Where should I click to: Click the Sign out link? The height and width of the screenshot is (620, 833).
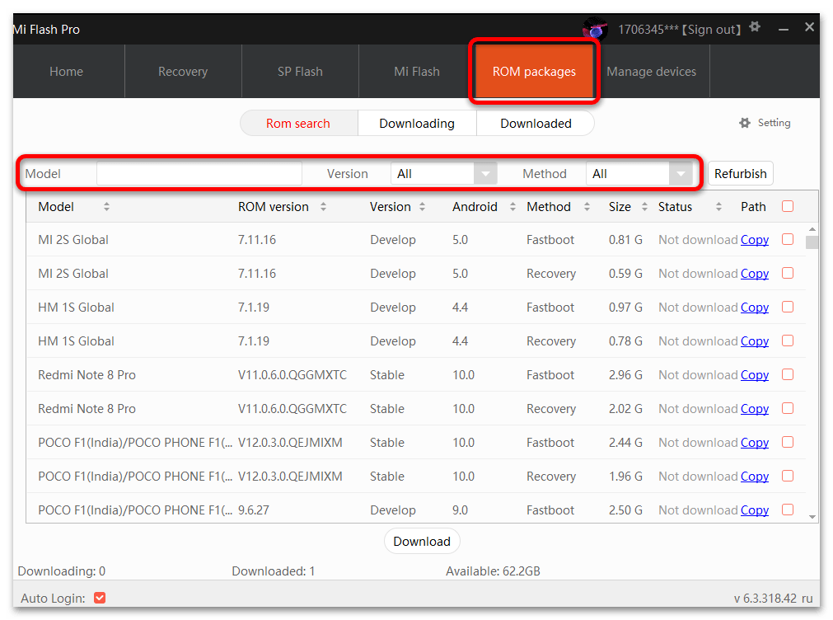(x=711, y=30)
